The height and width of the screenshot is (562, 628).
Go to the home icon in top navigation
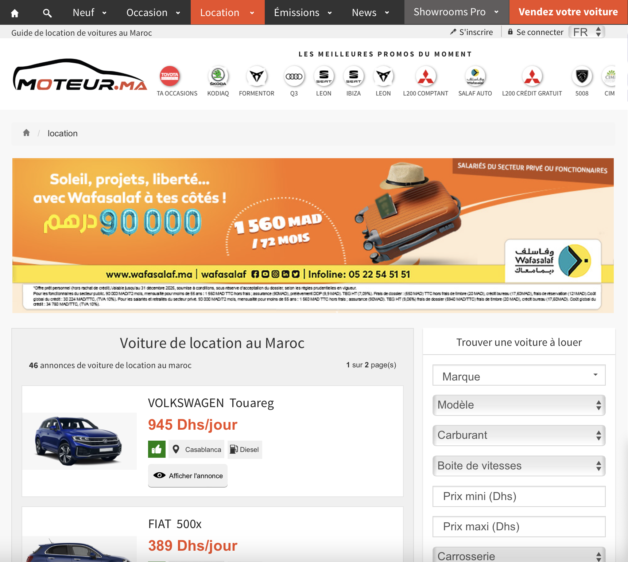click(x=15, y=13)
